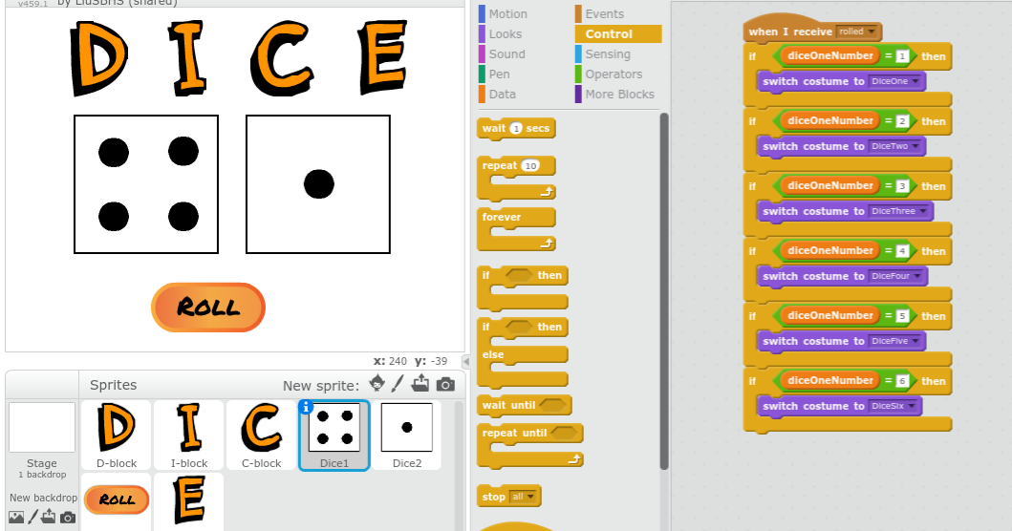Open the DiceOne costume dropdown
The image size is (1012, 531).
coord(894,81)
